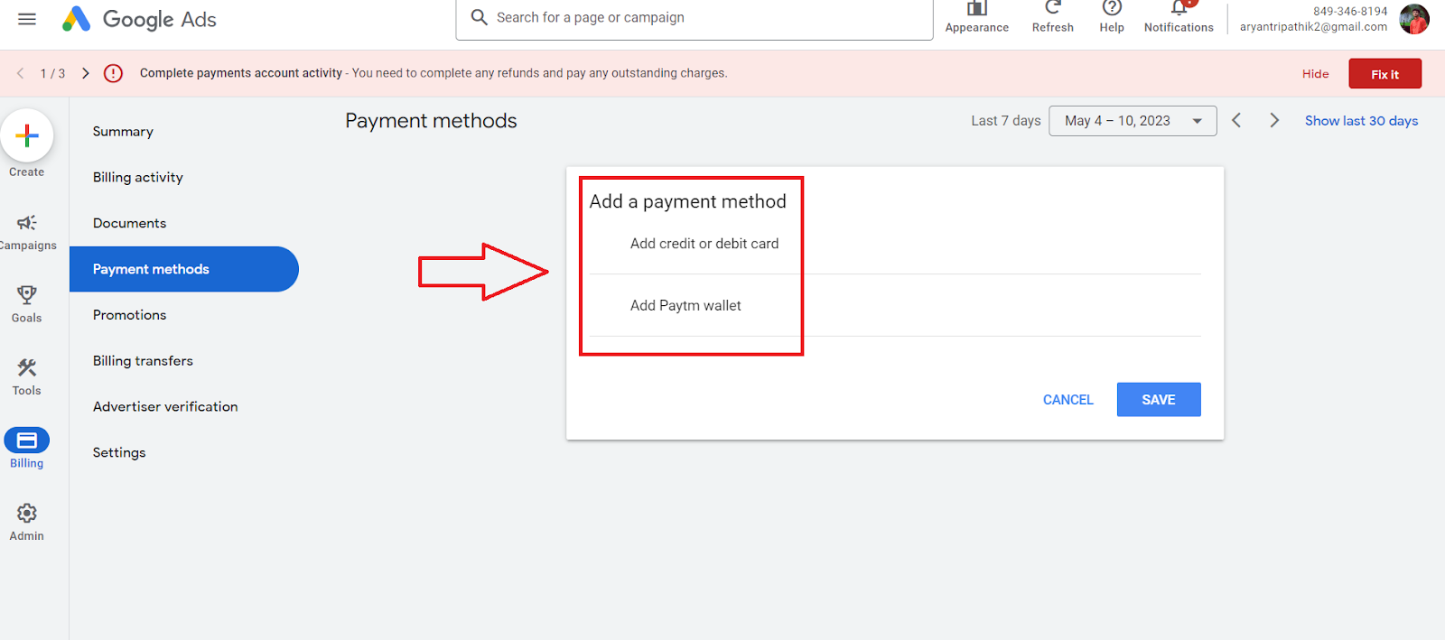Go to previous alert notice
This screenshot has height=640, width=1445.
coord(20,73)
